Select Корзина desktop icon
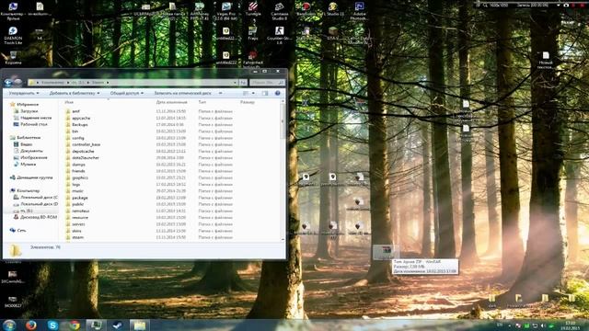 pos(13,57)
